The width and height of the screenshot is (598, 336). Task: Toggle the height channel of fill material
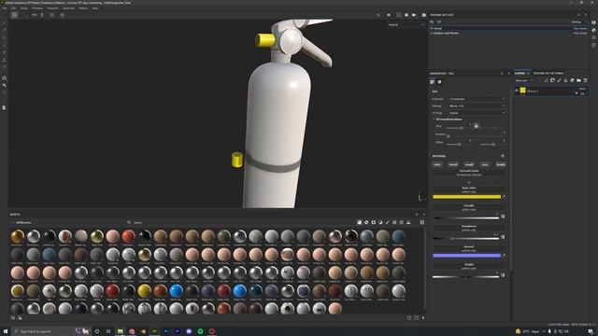pyautogui.click(x=501, y=164)
